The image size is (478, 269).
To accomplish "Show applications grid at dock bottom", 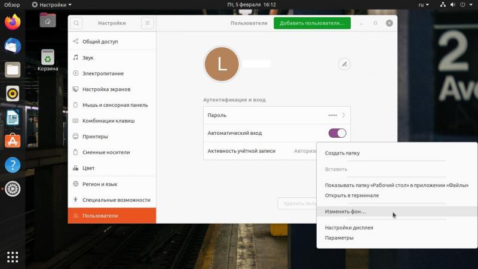I will [13, 257].
